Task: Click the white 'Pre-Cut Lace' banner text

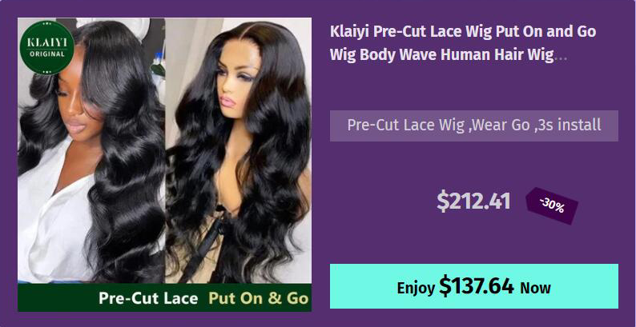Action: (x=148, y=299)
